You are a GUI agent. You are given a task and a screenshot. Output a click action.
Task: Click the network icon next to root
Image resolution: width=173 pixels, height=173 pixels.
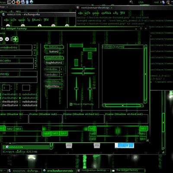[x=163, y=2]
